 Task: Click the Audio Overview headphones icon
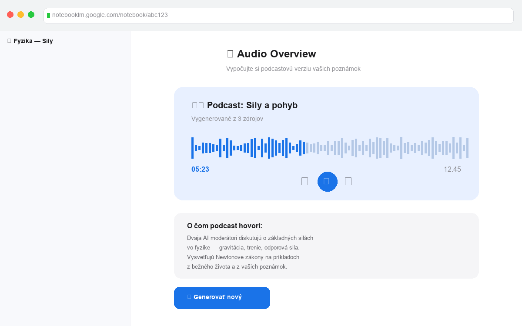[231, 54]
